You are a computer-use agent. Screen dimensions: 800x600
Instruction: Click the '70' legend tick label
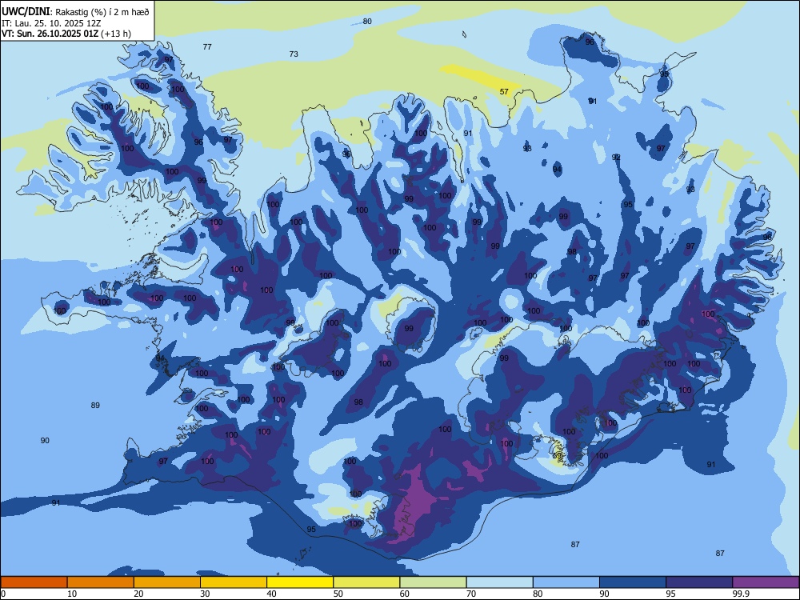coord(471,594)
